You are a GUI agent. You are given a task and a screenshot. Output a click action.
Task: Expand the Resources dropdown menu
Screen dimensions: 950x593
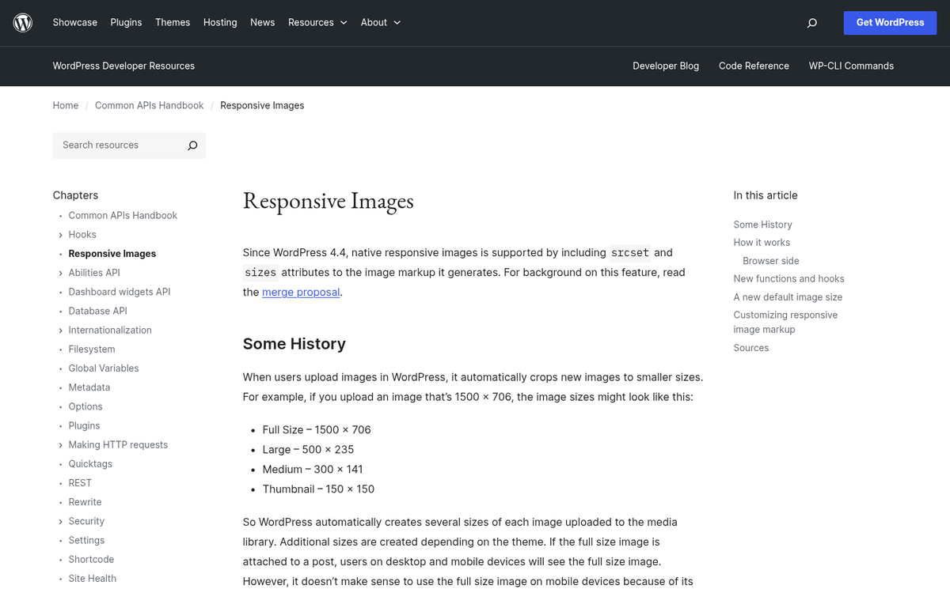pos(317,22)
